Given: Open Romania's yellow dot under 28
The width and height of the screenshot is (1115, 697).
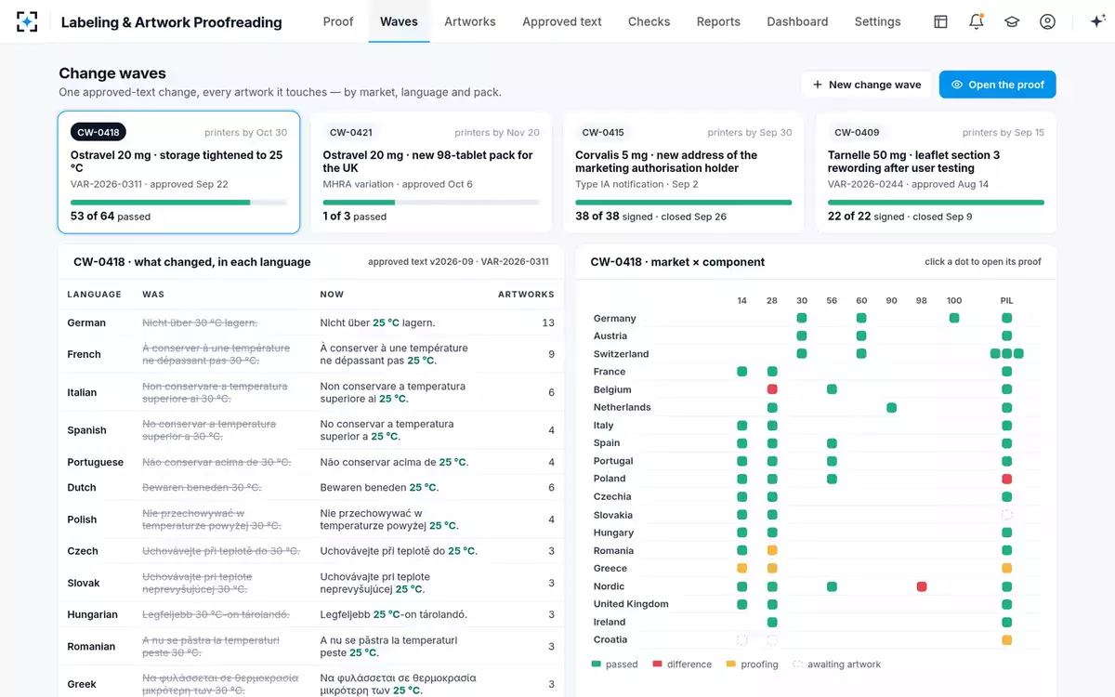Looking at the screenshot, I should (x=772, y=550).
